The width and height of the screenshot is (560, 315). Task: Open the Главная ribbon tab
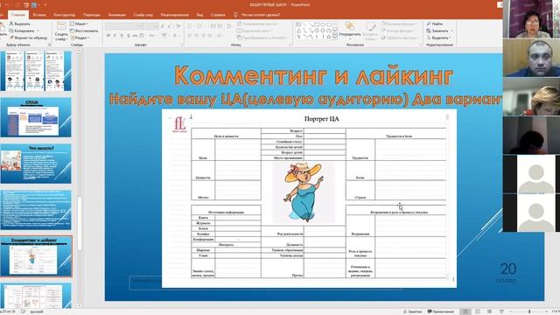(17, 15)
